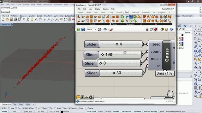Switch to the Top viewport tab
This screenshot has height=113, width=202.
[x=15, y=104]
